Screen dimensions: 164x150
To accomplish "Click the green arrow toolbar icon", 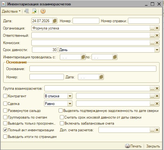I will point(34,11).
